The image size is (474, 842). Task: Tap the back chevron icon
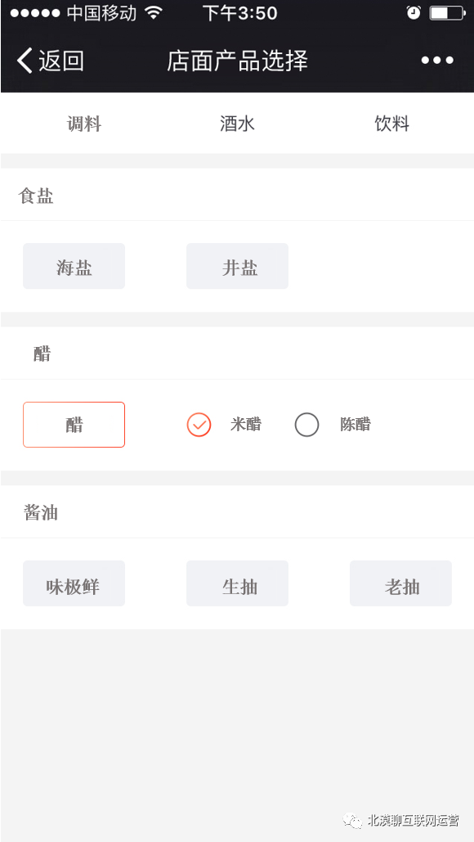coord(23,61)
